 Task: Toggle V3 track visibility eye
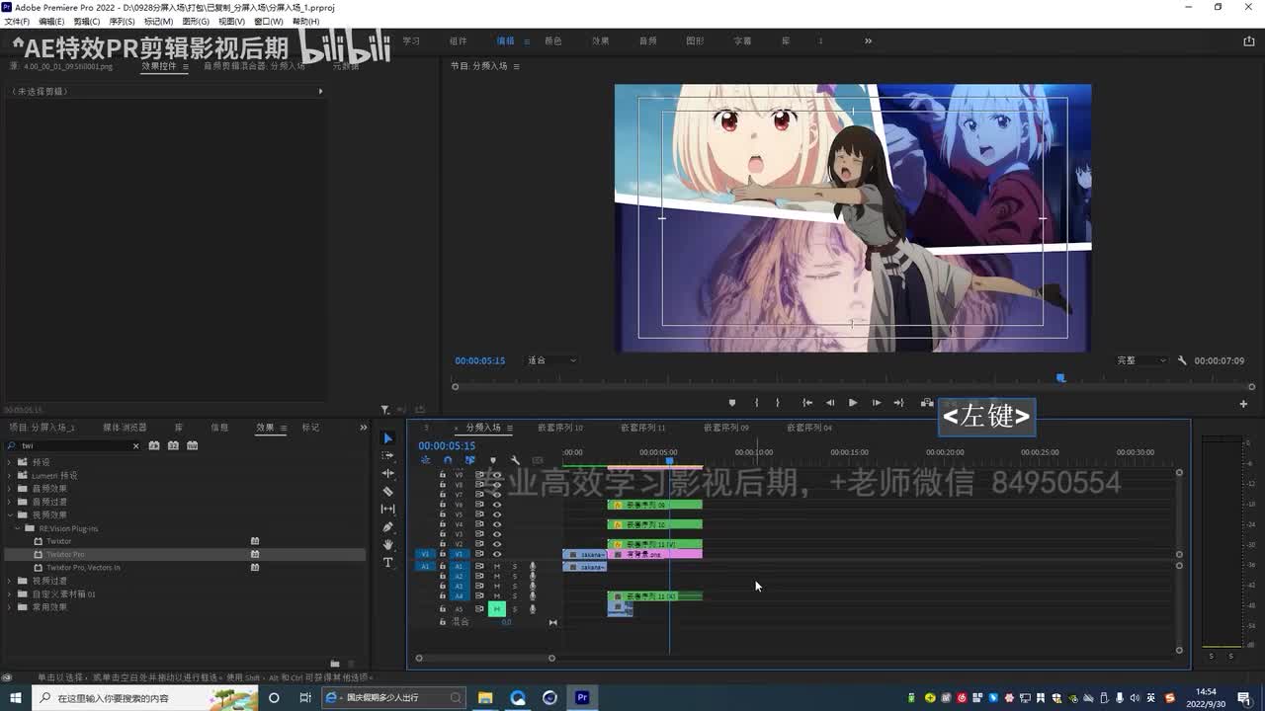(497, 534)
